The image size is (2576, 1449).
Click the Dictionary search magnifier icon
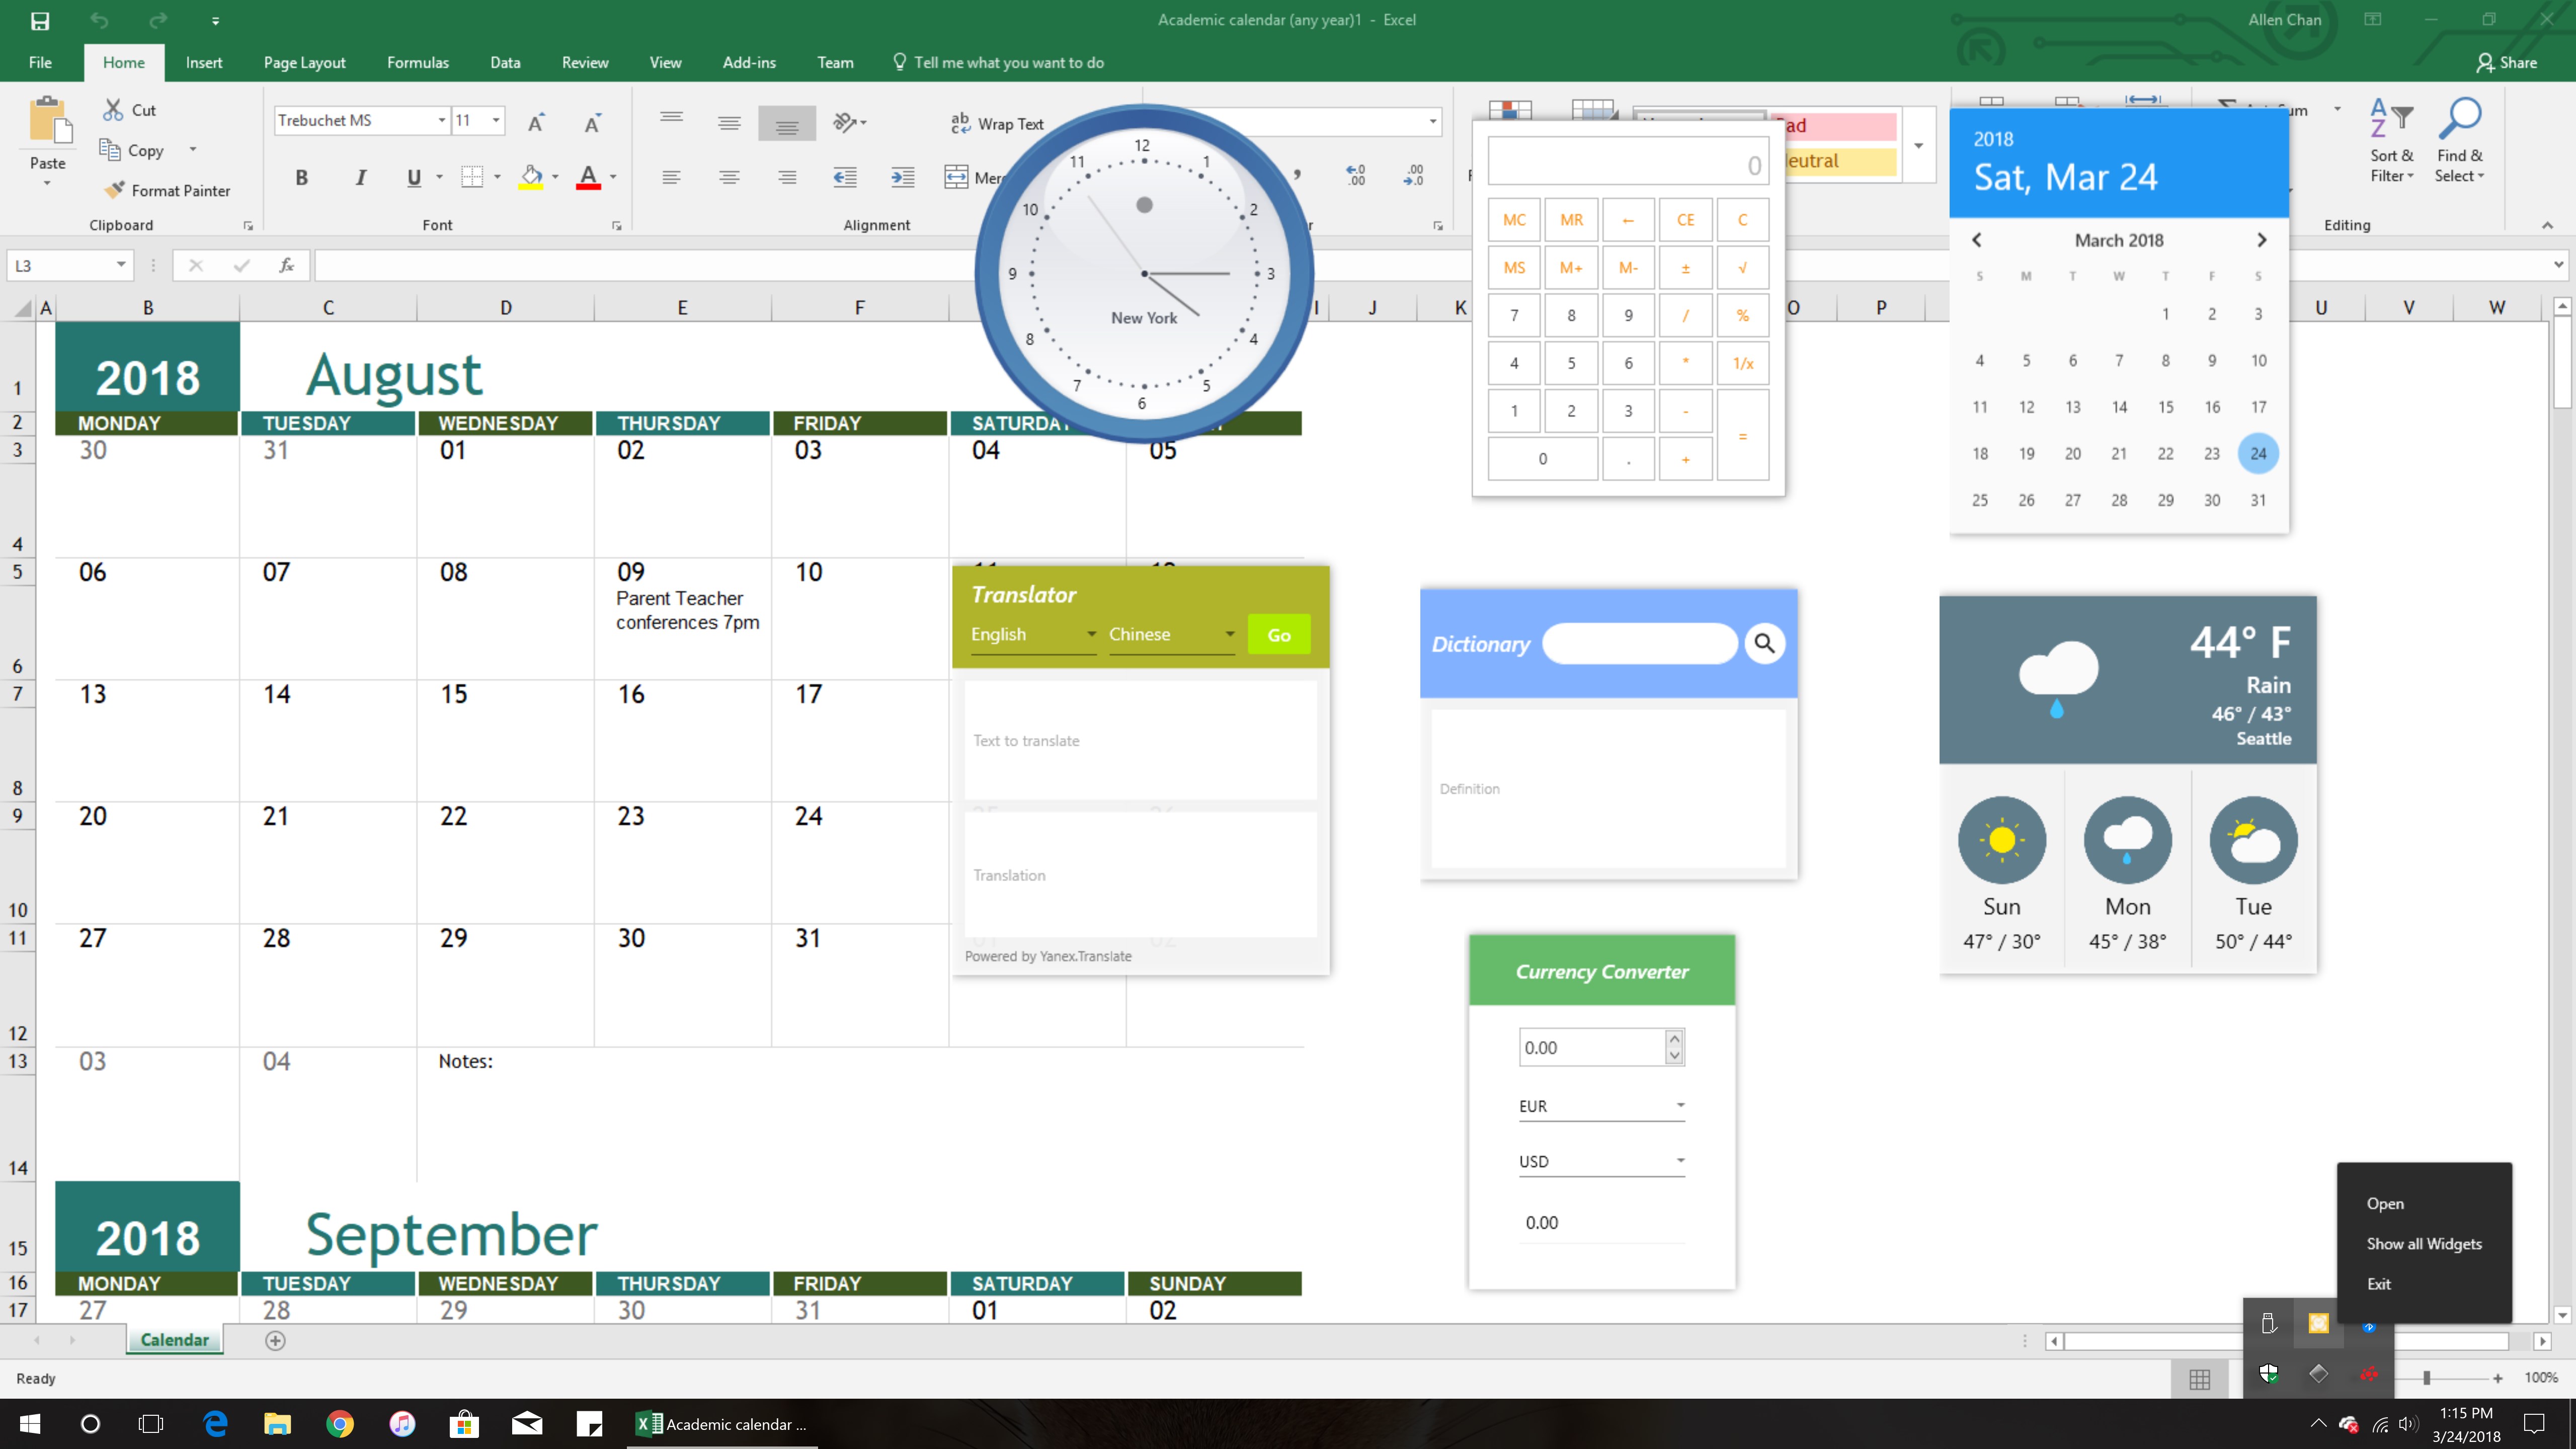click(1765, 643)
